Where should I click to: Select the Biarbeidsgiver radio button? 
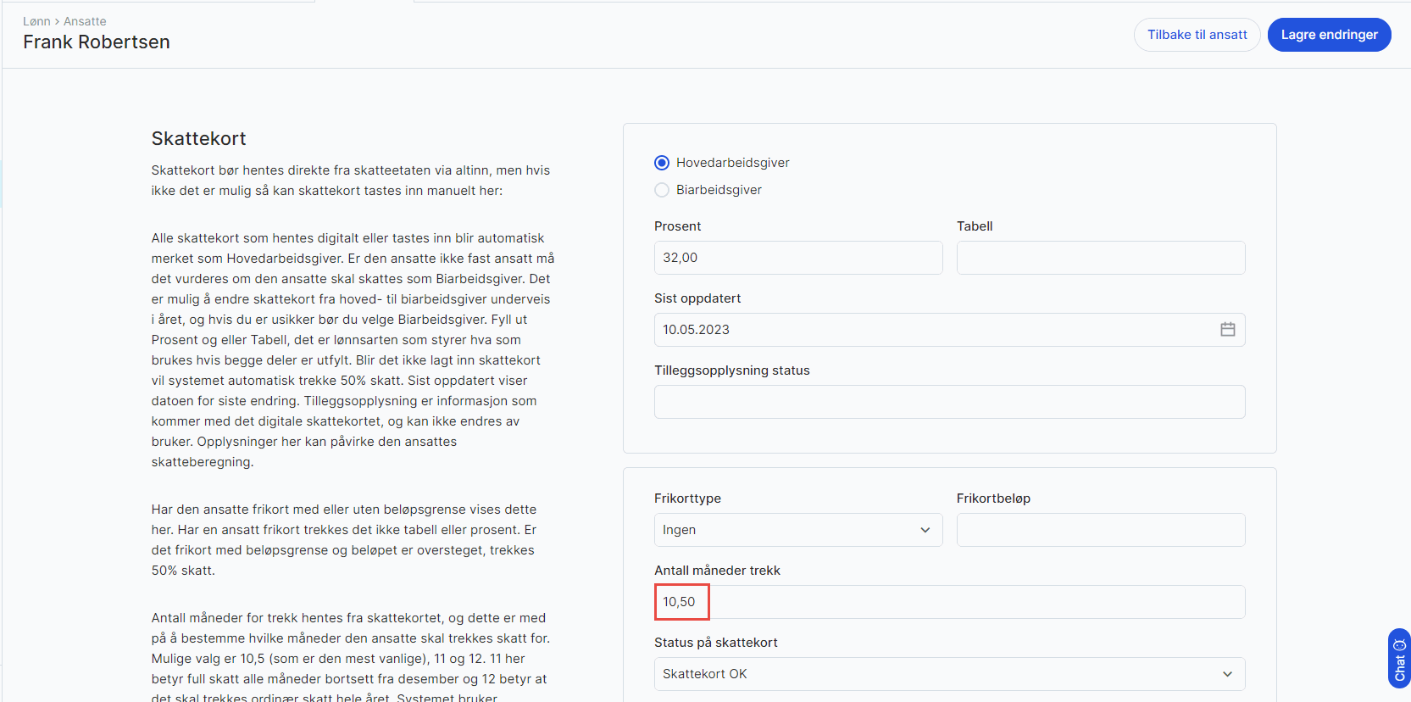(662, 190)
